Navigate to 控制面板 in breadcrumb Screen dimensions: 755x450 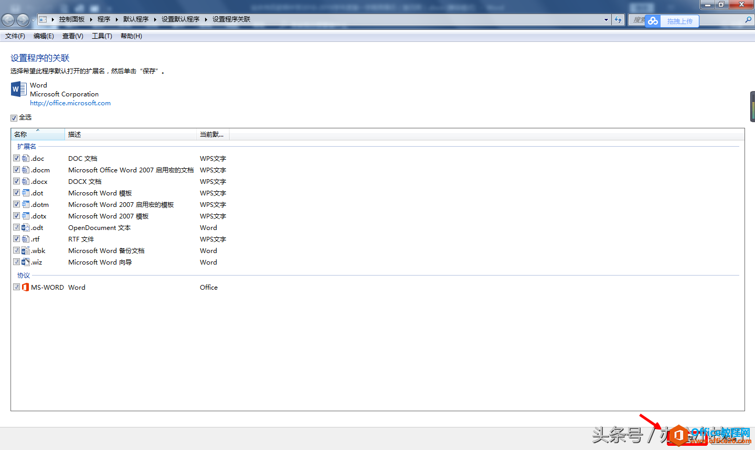click(72, 19)
